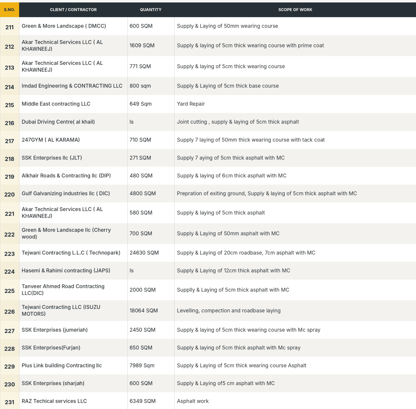Click the SCOPE OF WORK column header
Screen dimensions: 416x409
(x=295, y=10)
